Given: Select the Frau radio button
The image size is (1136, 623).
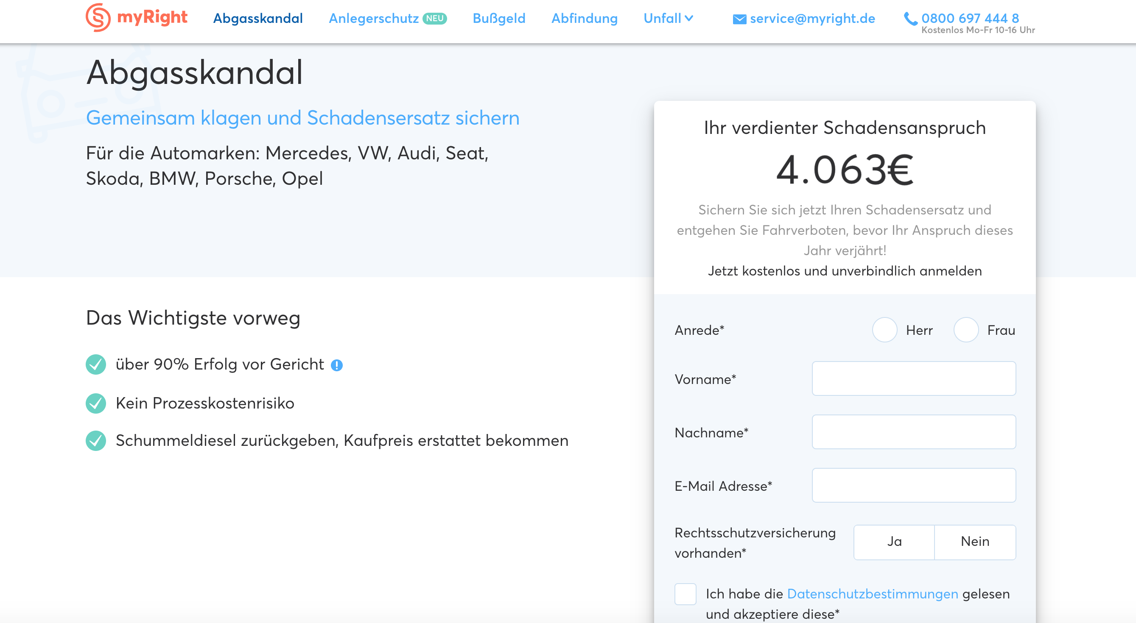Looking at the screenshot, I should [x=966, y=330].
